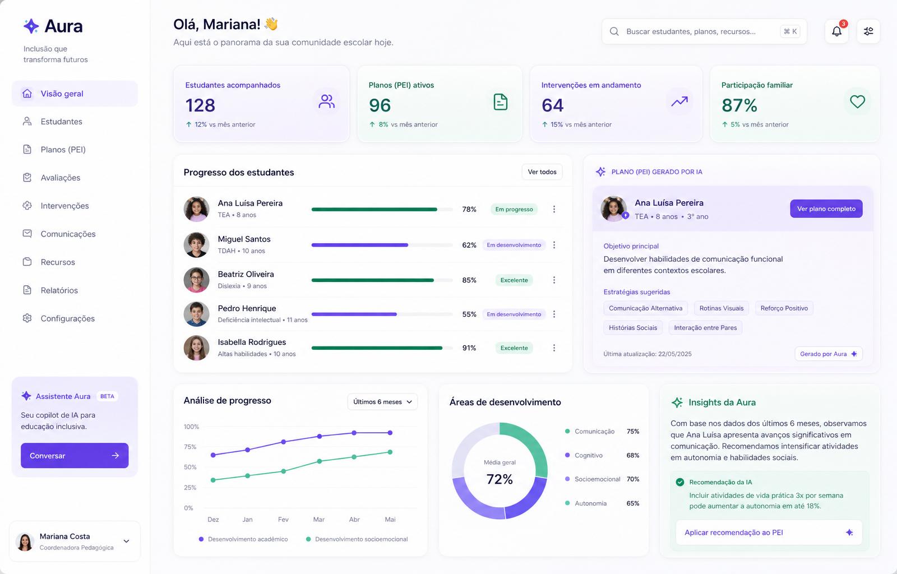Click Ana Luísa's avatar in PEI card

coord(614,209)
